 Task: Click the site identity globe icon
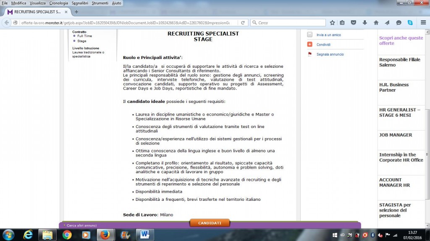point(16,23)
